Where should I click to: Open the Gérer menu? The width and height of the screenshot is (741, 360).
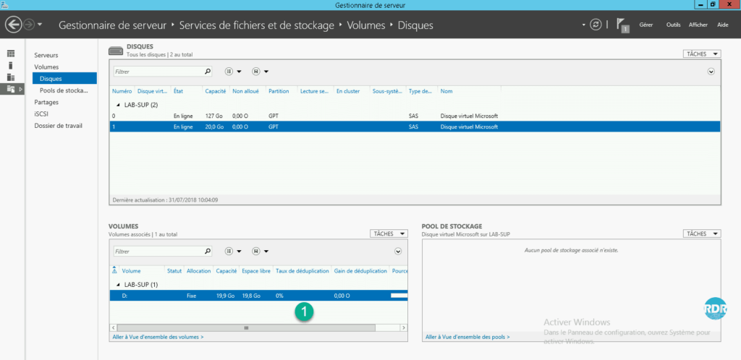[x=645, y=25]
